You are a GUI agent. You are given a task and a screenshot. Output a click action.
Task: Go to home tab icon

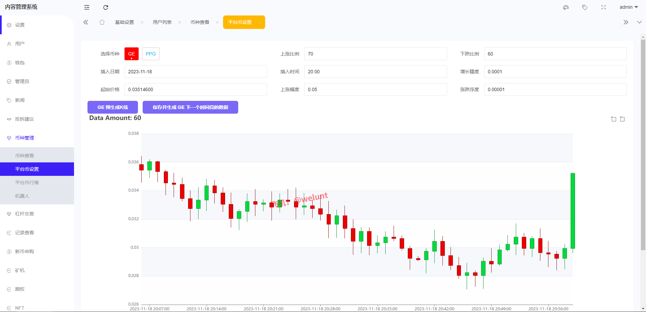102,22
